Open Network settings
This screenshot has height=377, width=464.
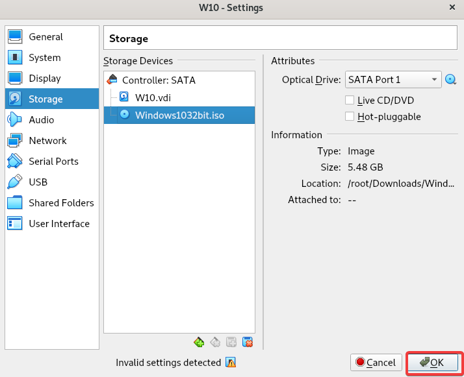pyautogui.click(x=52, y=140)
